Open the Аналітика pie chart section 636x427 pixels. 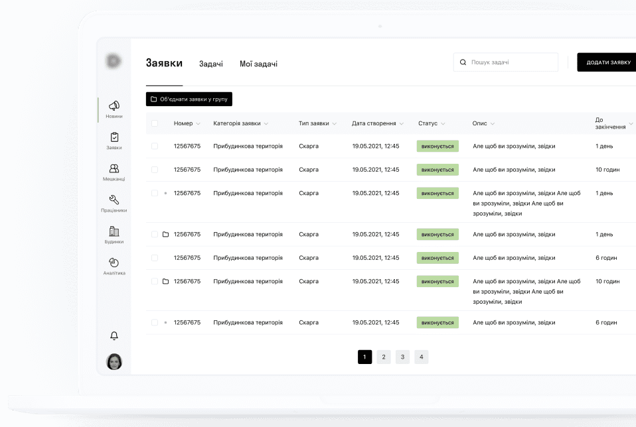[x=114, y=266]
